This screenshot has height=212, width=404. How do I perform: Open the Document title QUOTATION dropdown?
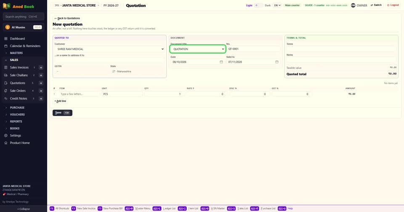pos(198,49)
